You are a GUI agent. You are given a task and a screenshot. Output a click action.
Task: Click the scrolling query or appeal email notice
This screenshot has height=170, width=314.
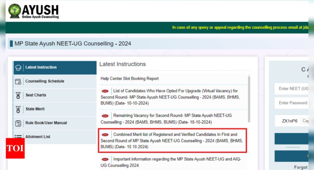240,28
